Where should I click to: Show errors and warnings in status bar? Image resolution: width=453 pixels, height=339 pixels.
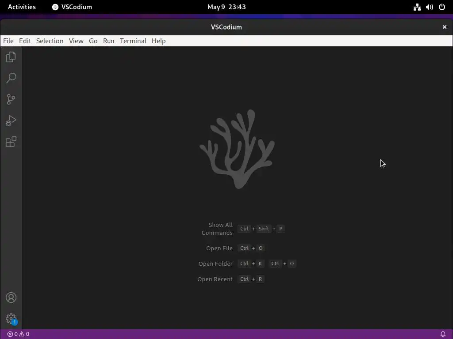click(x=18, y=334)
